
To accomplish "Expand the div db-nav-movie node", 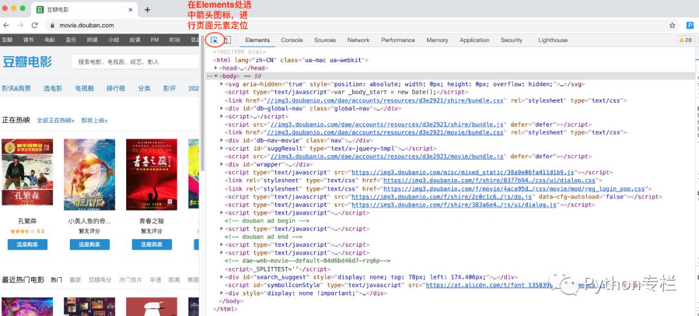I will click(x=222, y=140).
